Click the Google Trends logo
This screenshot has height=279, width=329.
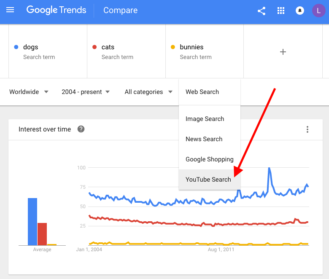click(x=56, y=10)
